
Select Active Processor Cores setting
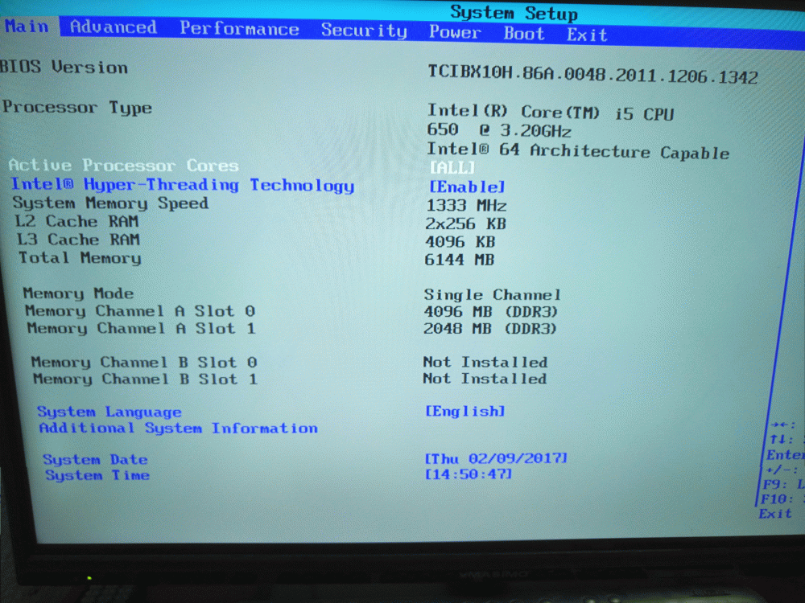124,165
